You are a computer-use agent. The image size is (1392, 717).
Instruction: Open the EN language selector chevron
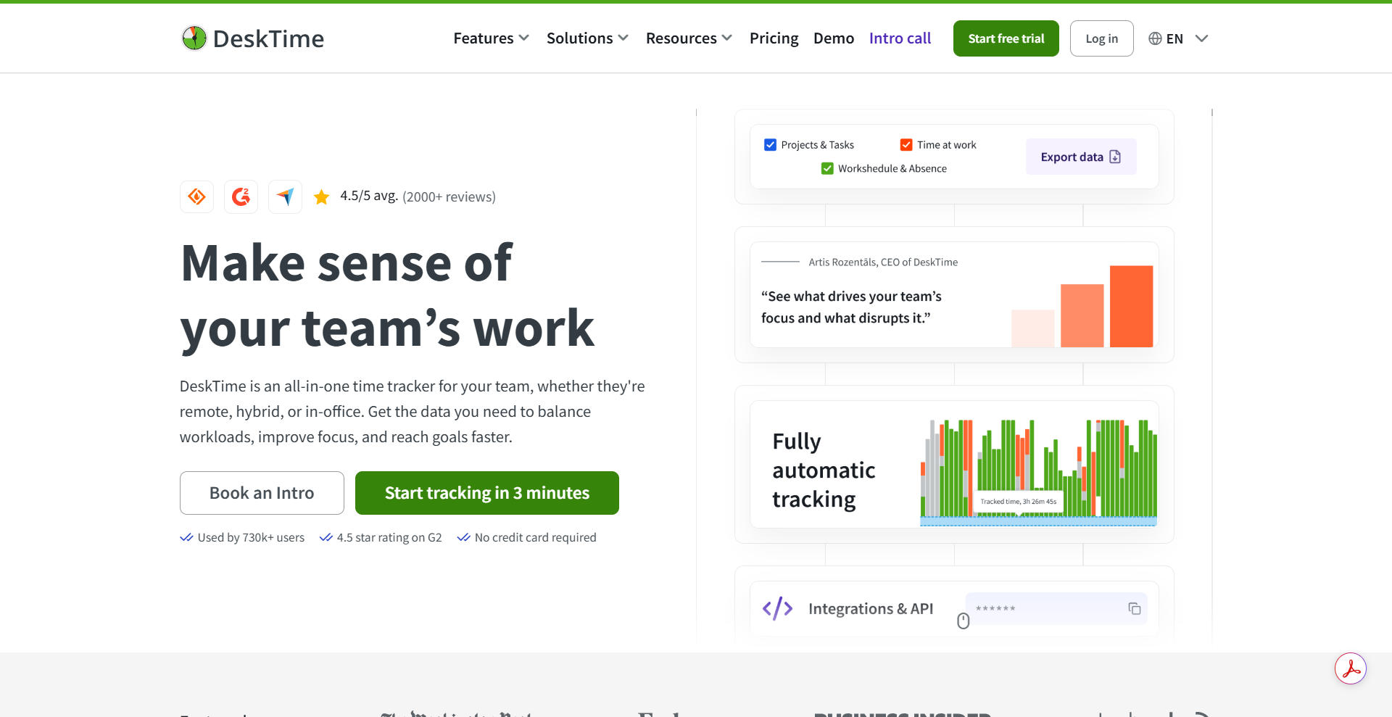[x=1201, y=38]
